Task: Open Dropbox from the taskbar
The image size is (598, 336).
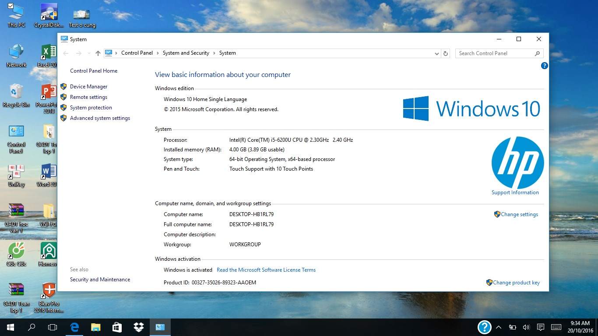Action: click(x=139, y=327)
